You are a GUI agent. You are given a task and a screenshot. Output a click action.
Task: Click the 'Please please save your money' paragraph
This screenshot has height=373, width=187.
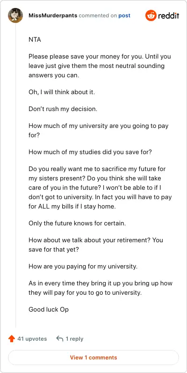click(x=100, y=66)
